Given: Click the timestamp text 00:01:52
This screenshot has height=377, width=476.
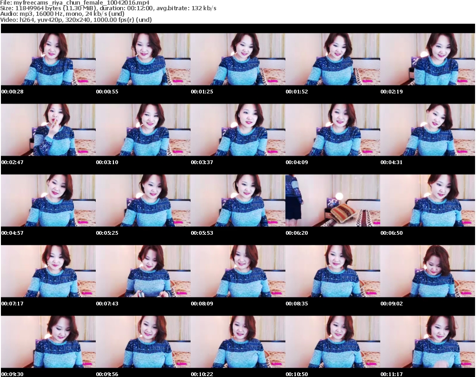Looking at the screenshot, I should pyautogui.click(x=297, y=92).
